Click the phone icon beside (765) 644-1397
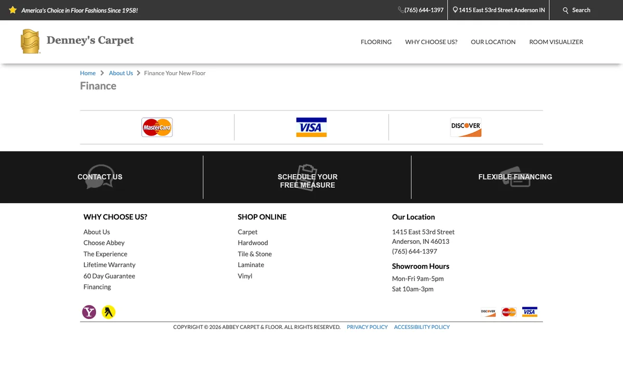The width and height of the screenshot is (623, 389). (401, 10)
